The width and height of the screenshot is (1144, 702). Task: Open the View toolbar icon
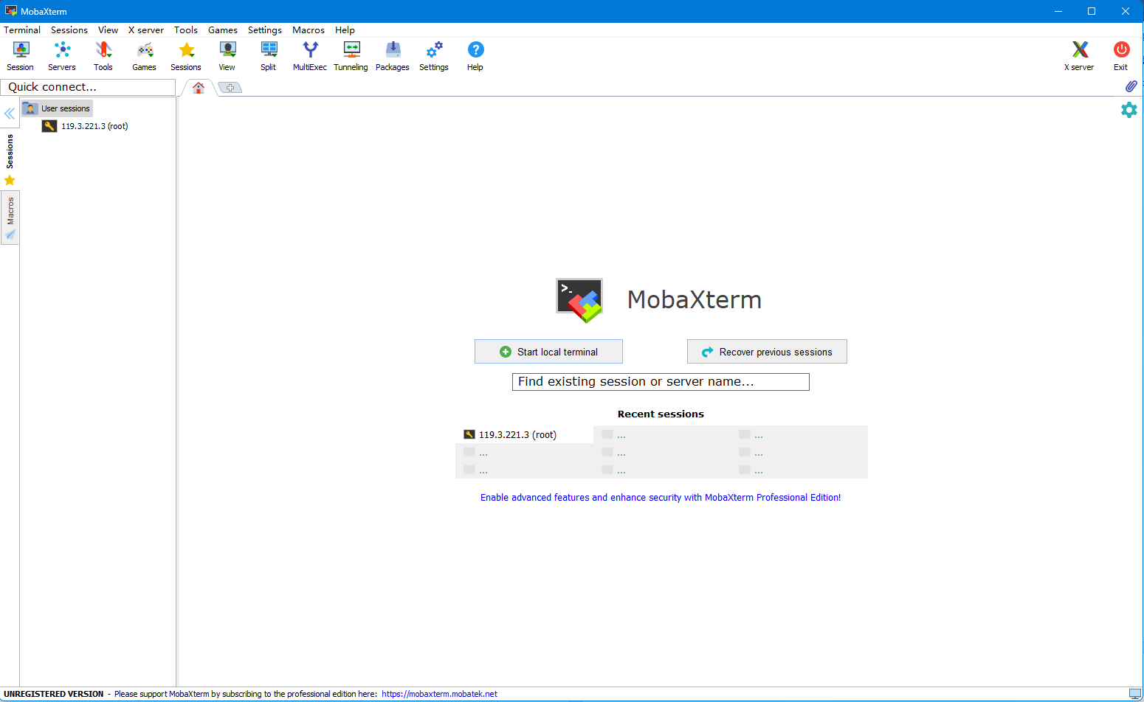227,56
